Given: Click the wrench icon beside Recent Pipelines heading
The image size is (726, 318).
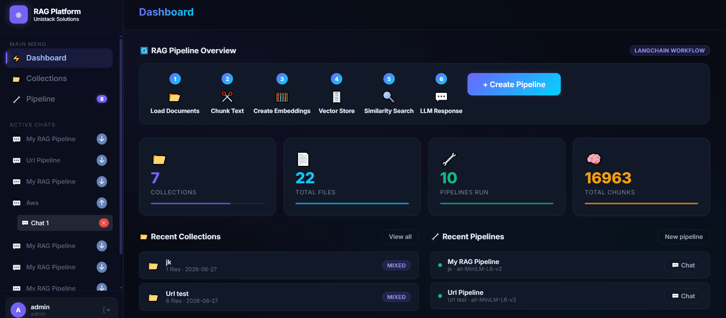Looking at the screenshot, I should 436,237.
